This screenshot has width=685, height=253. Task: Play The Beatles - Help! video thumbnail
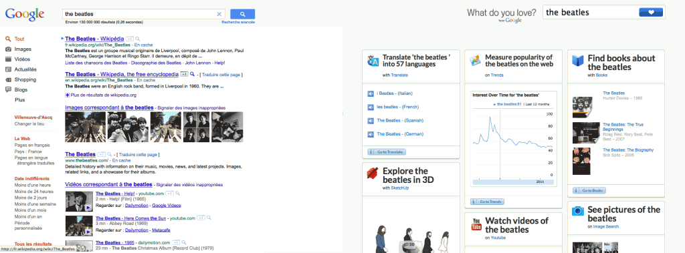click(79, 201)
